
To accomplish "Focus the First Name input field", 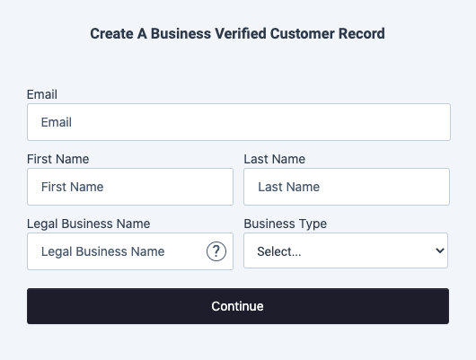I will pyautogui.click(x=130, y=187).
